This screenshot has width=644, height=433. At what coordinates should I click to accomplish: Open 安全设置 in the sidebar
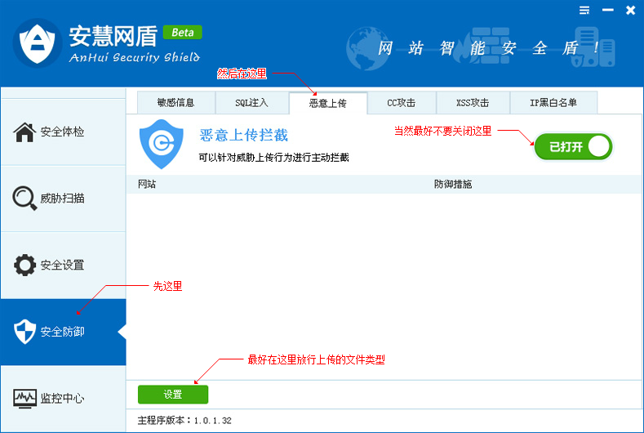(x=63, y=265)
